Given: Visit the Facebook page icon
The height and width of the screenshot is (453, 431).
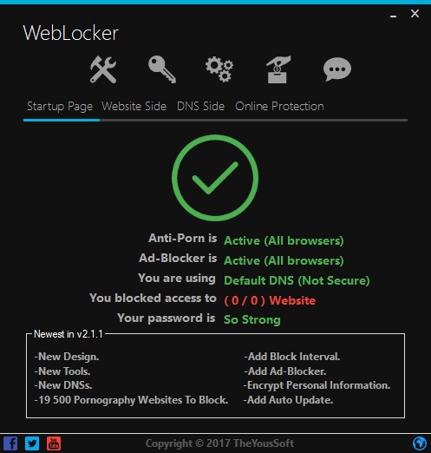Looking at the screenshot, I should 10,443.
